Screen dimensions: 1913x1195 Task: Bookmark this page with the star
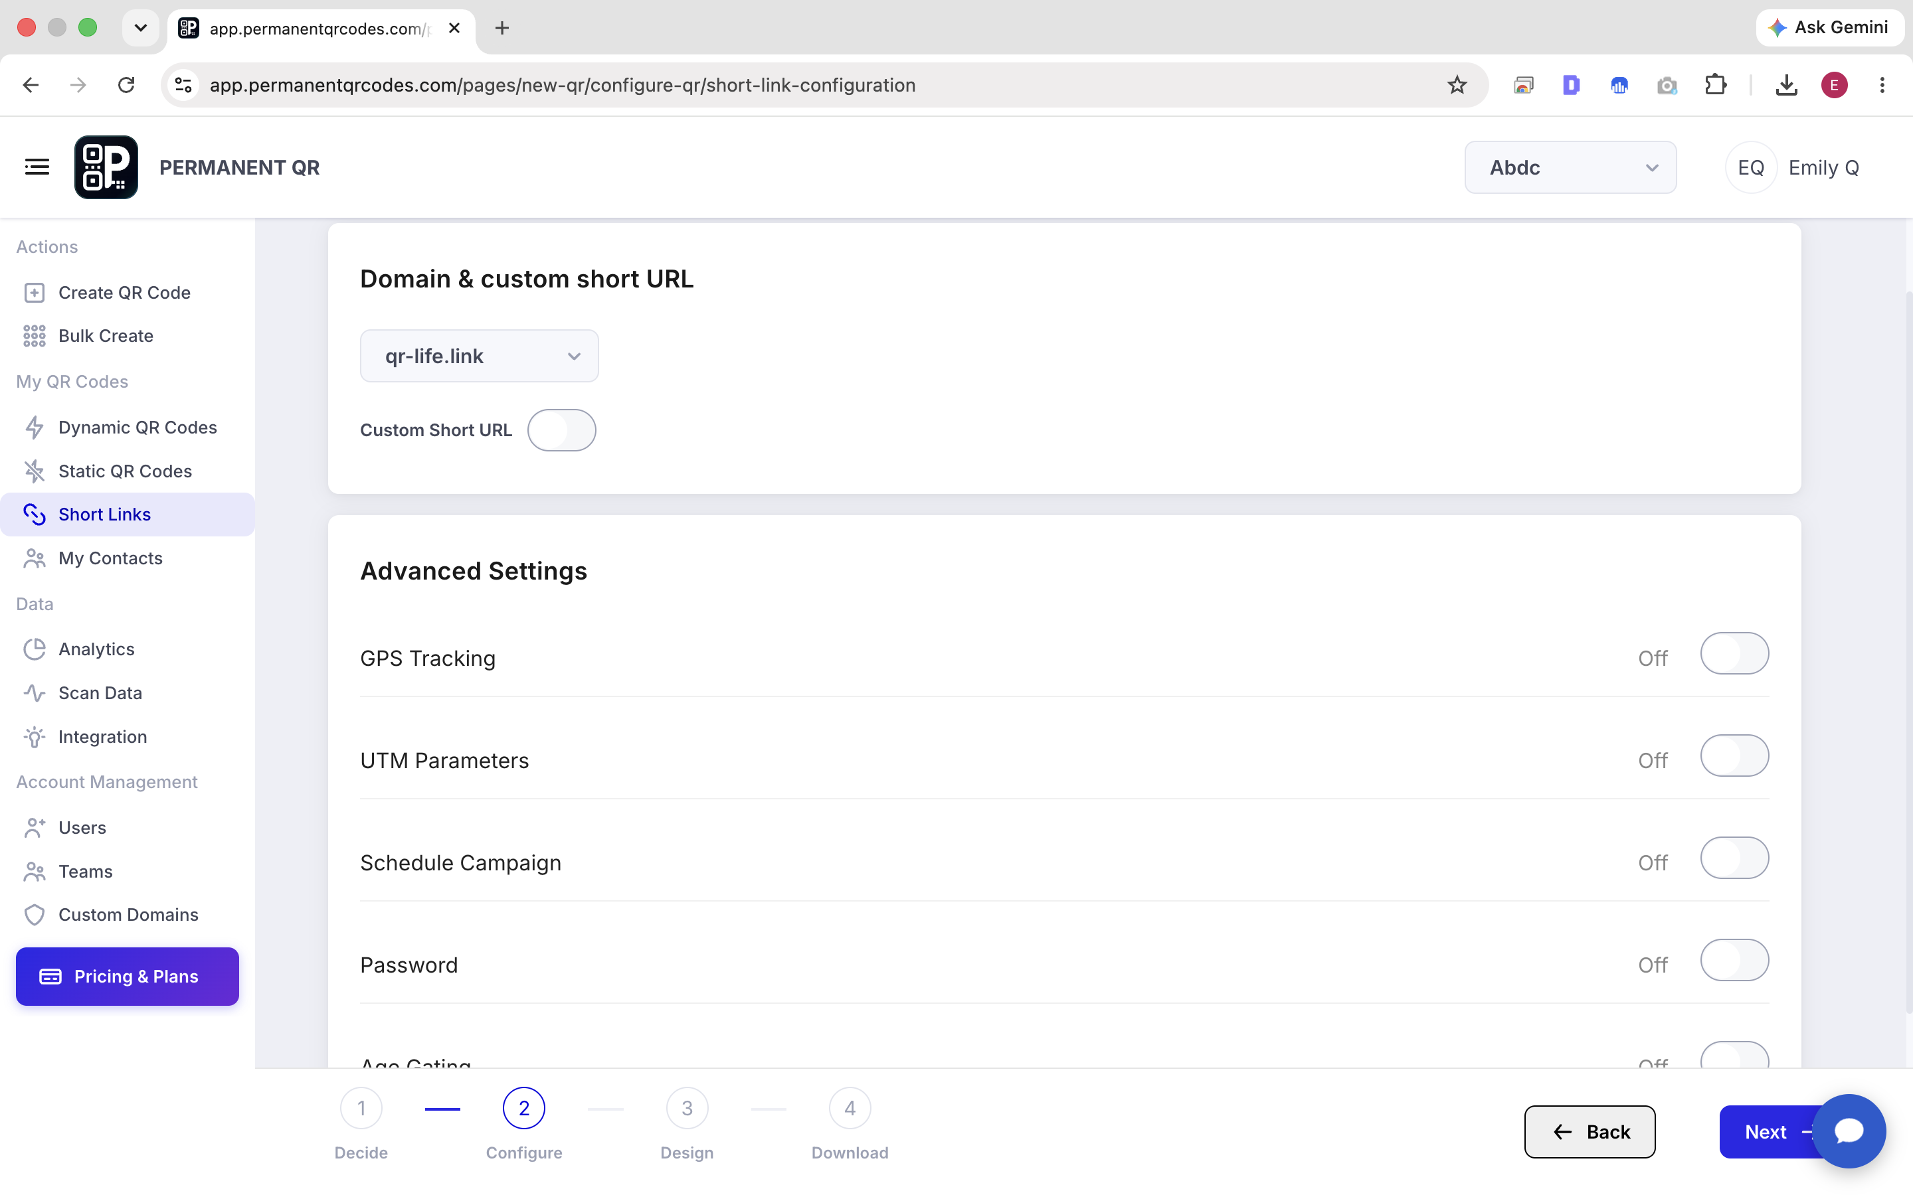click(1457, 84)
